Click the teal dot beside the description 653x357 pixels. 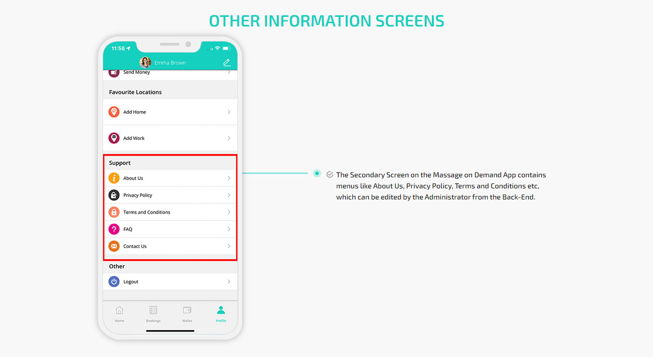click(x=317, y=173)
